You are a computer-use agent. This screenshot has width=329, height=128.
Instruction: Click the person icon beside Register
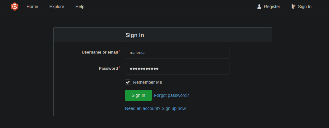click(x=259, y=7)
